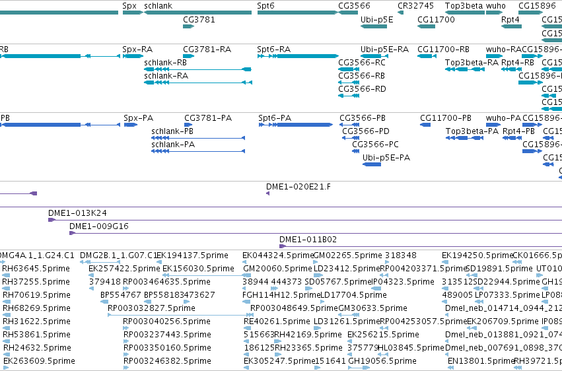Select the LD17704.5prime EST label

353,295
